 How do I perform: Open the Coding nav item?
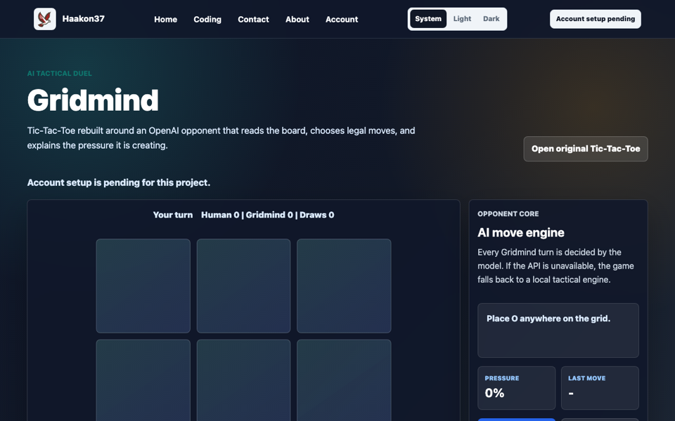(207, 20)
